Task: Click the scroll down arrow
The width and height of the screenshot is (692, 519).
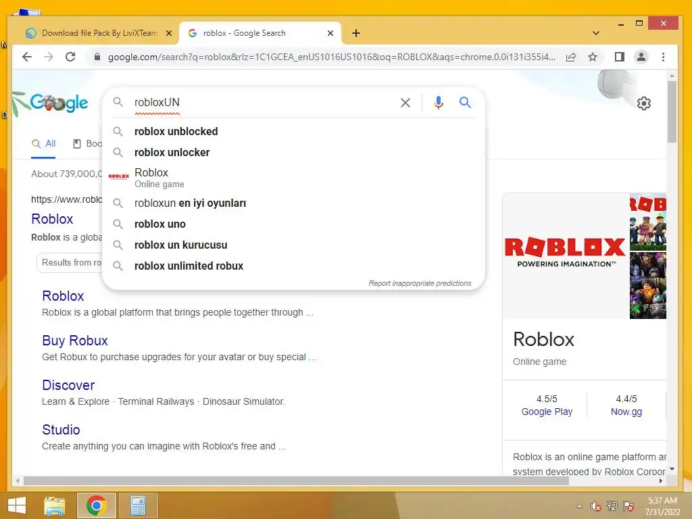Action: click(672, 469)
